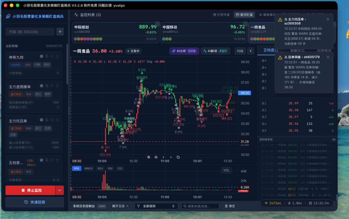Screen dimensions: 349x219
Task: Open the dropdown arrow beside 停止监控
Action: click(x=59, y=190)
